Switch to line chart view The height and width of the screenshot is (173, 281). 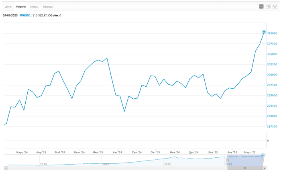261,6
